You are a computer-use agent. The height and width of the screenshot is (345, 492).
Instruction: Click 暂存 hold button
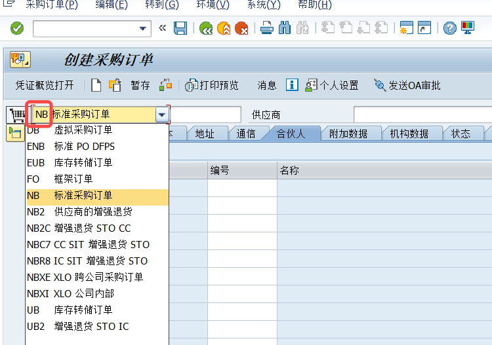click(x=140, y=85)
